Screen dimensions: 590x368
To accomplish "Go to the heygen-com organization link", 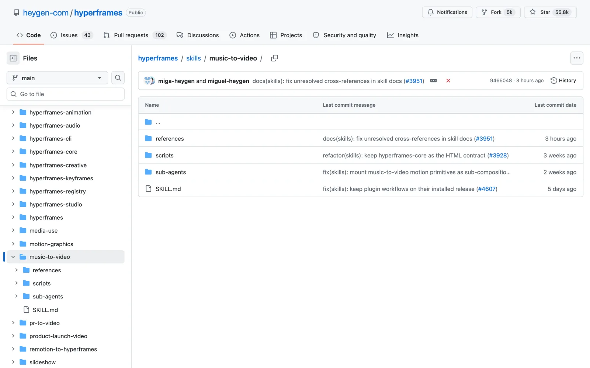I will tap(46, 13).
